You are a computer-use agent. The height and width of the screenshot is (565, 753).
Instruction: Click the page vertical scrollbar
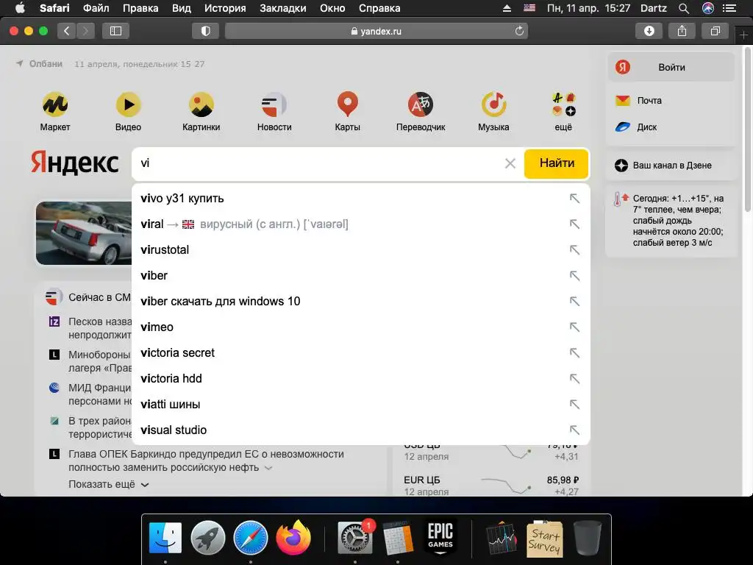pyautogui.click(x=748, y=129)
